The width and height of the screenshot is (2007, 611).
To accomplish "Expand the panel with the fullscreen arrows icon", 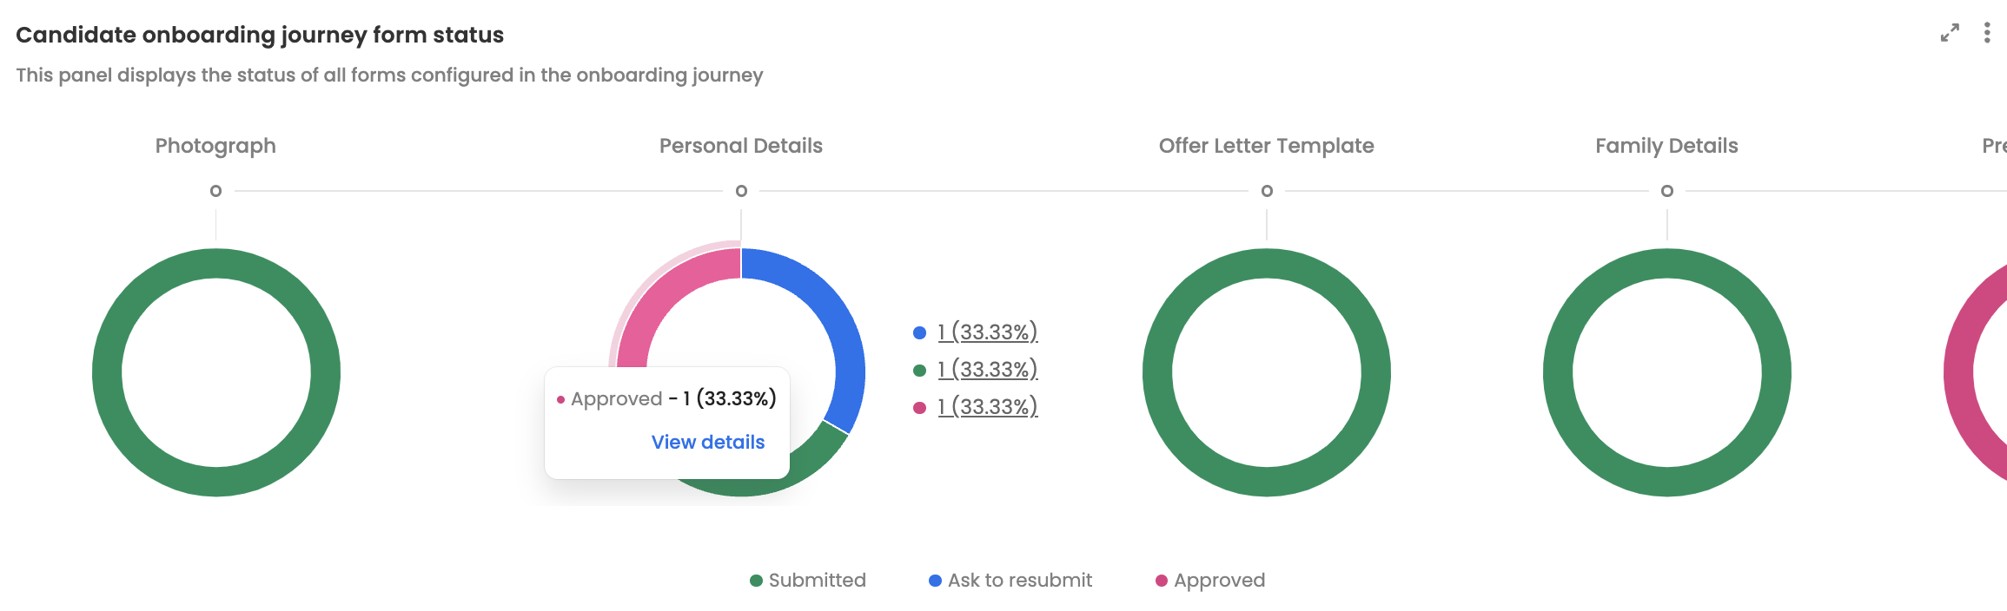I will tap(1950, 33).
